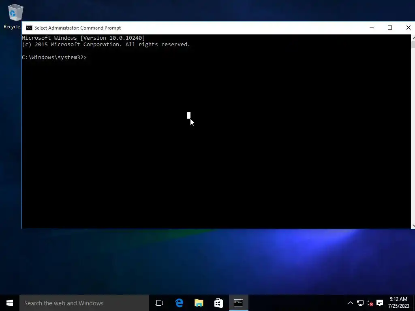
Task: Open File Explorer from the taskbar
Action: [199, 303]
